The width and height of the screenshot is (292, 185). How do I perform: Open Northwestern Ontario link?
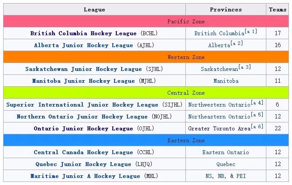pyautogui.click(x=219, y=105)
